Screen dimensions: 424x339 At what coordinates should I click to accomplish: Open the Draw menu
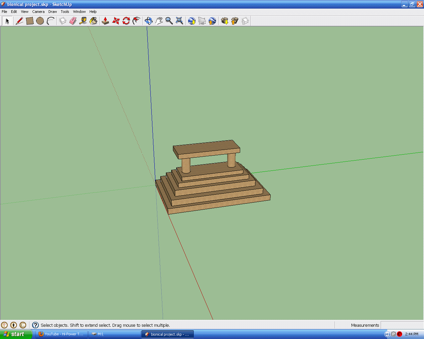pos(52,12)
